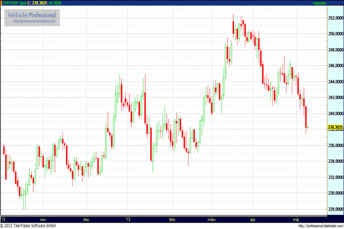Click the last candlestick at chart's right end
Image resolution: width=344 pixels, height=229 pixels.
pos(308,127)
